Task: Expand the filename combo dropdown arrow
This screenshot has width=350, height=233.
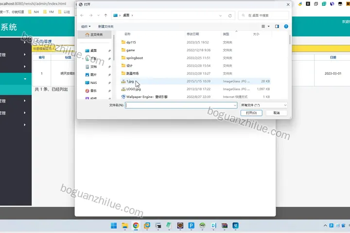Action: pos(235,105)
